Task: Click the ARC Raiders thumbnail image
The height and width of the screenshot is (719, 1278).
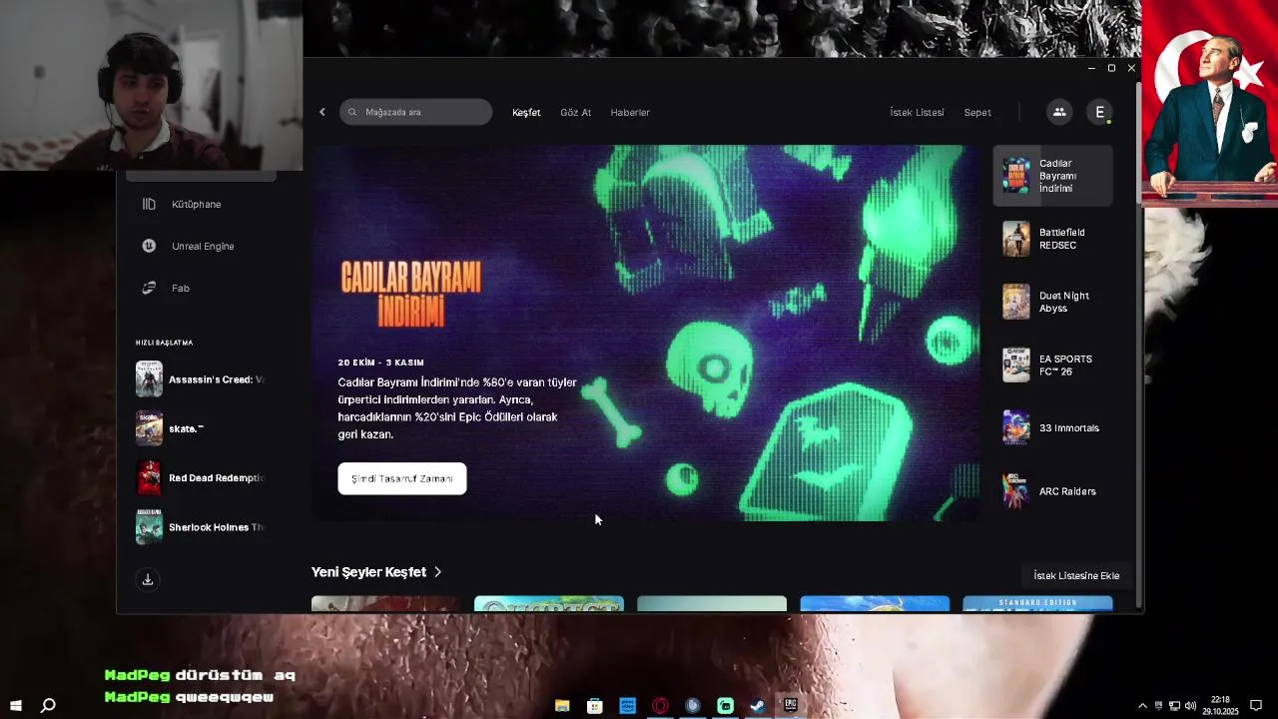Action: [x=1015, y=491]
